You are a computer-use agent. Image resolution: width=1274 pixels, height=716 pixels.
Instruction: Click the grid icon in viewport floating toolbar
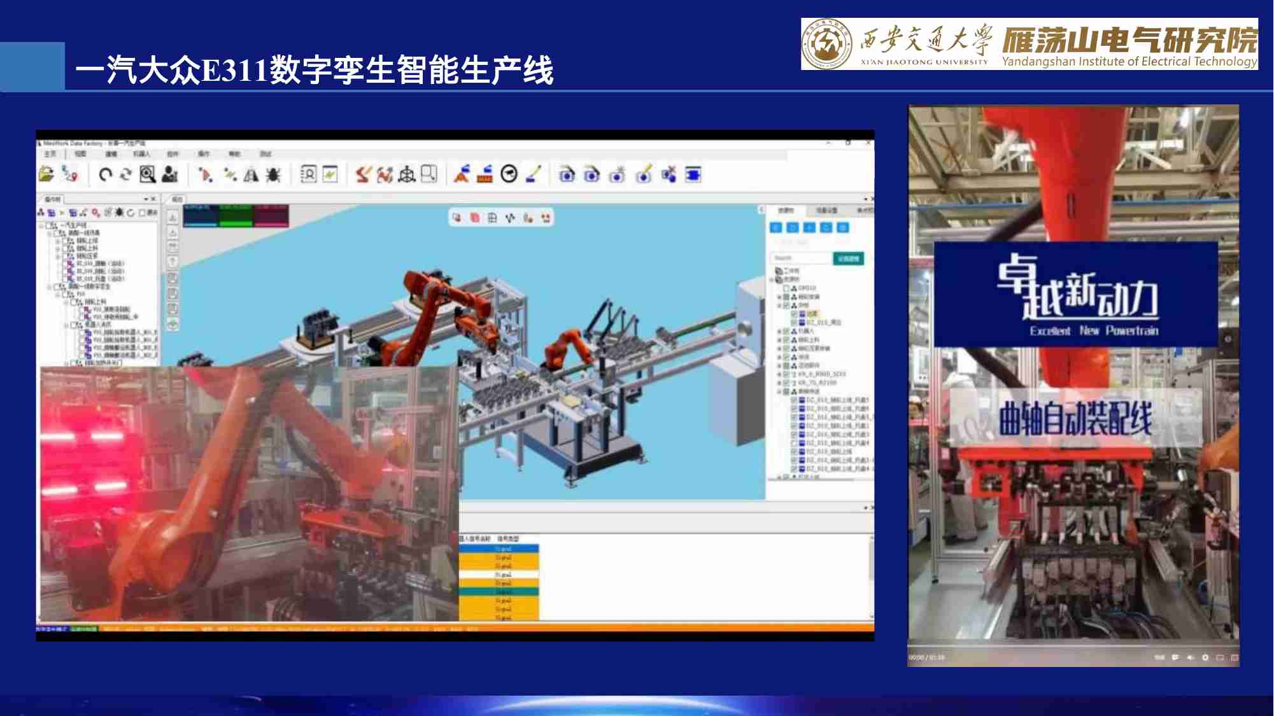click(492, 218)
